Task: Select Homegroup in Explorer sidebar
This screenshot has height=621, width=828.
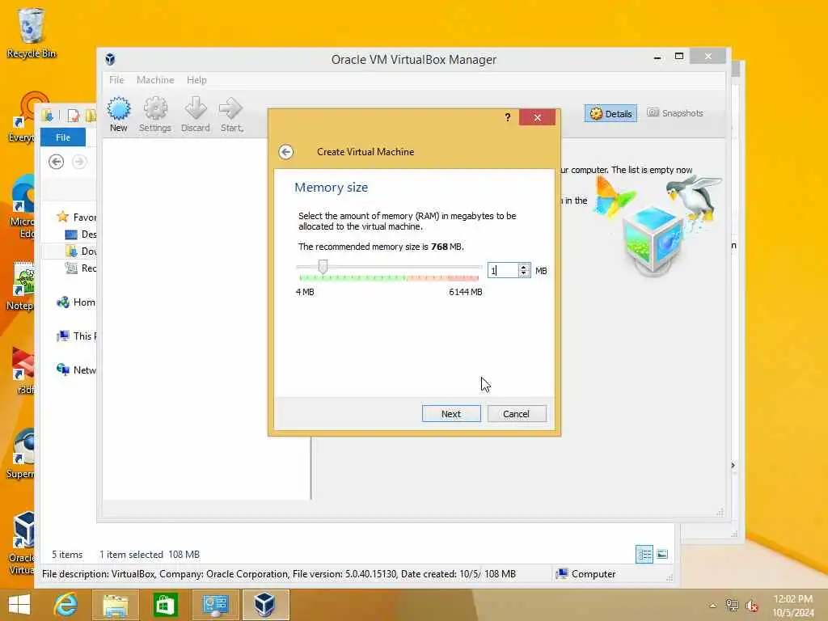Action: [76, 302]
